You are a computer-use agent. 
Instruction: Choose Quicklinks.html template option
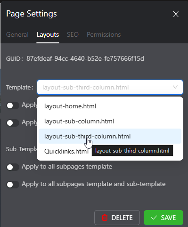coord(66,151)
